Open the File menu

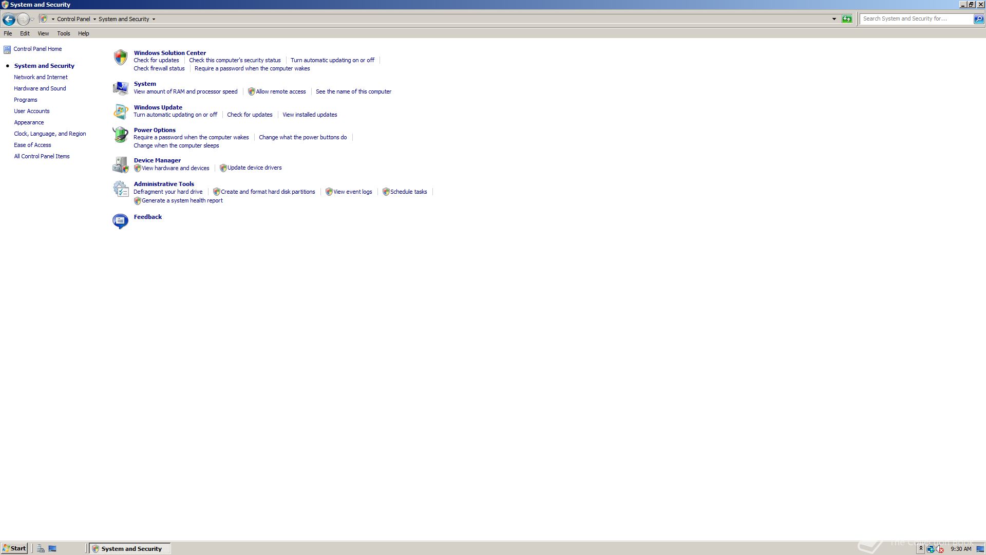point(8,33)
